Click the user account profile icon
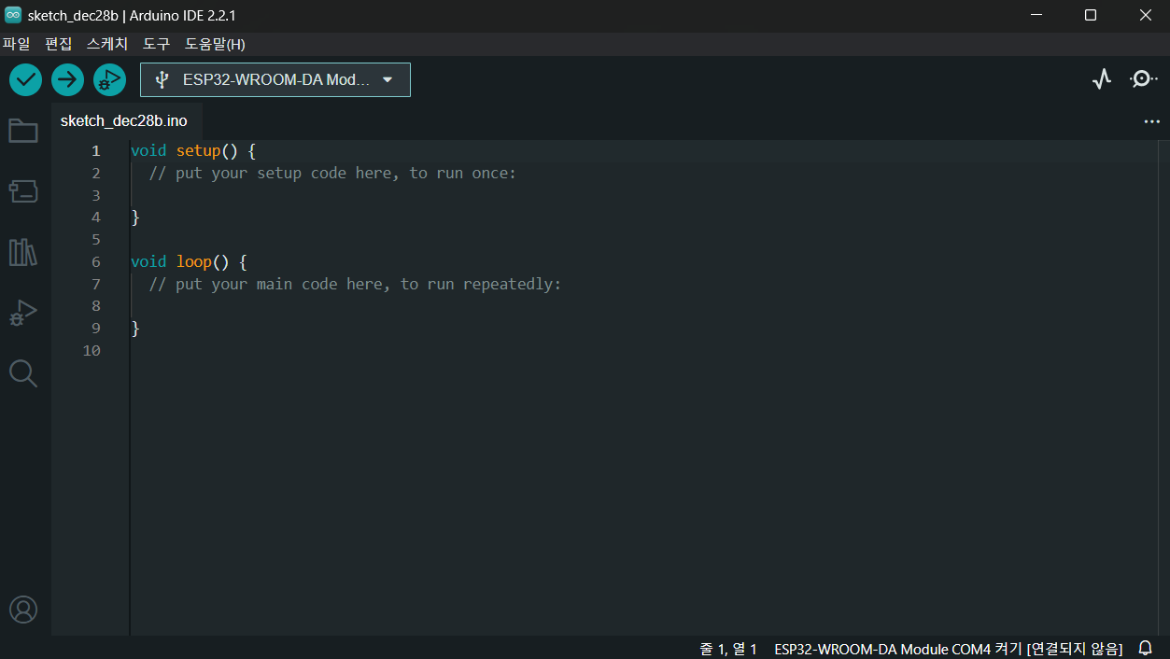Viewport: 1170px width, 659px height. (x=23, y=610)
